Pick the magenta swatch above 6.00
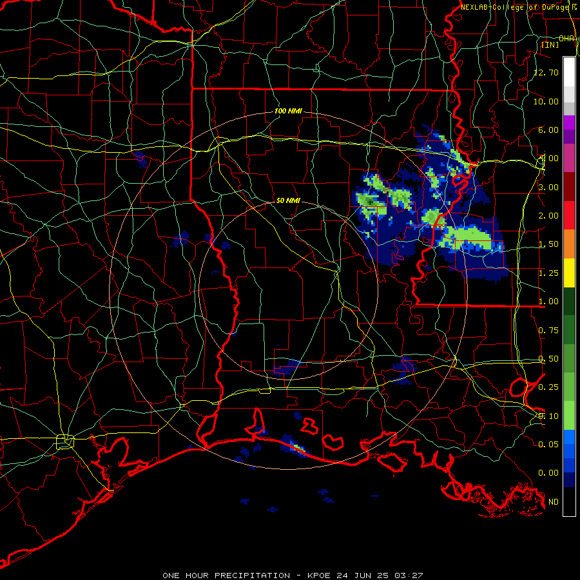The width and height of the screenshot is (580, 580). (569, 122)
